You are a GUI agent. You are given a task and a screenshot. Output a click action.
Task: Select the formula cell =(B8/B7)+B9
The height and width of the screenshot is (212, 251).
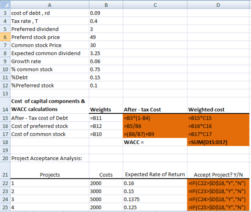[155, 134]
